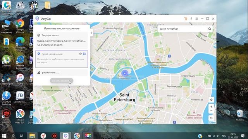Open DAEMON Tools Lite desktop shortcut
Image resolution: width=248 pixels, height=139 pixels.
[6, 98]
